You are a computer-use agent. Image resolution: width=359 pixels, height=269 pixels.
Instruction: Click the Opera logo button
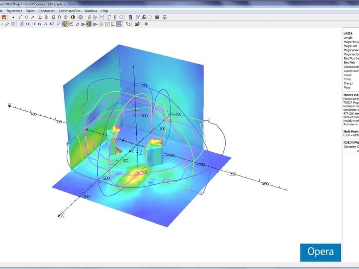click(x=320, y=252)
